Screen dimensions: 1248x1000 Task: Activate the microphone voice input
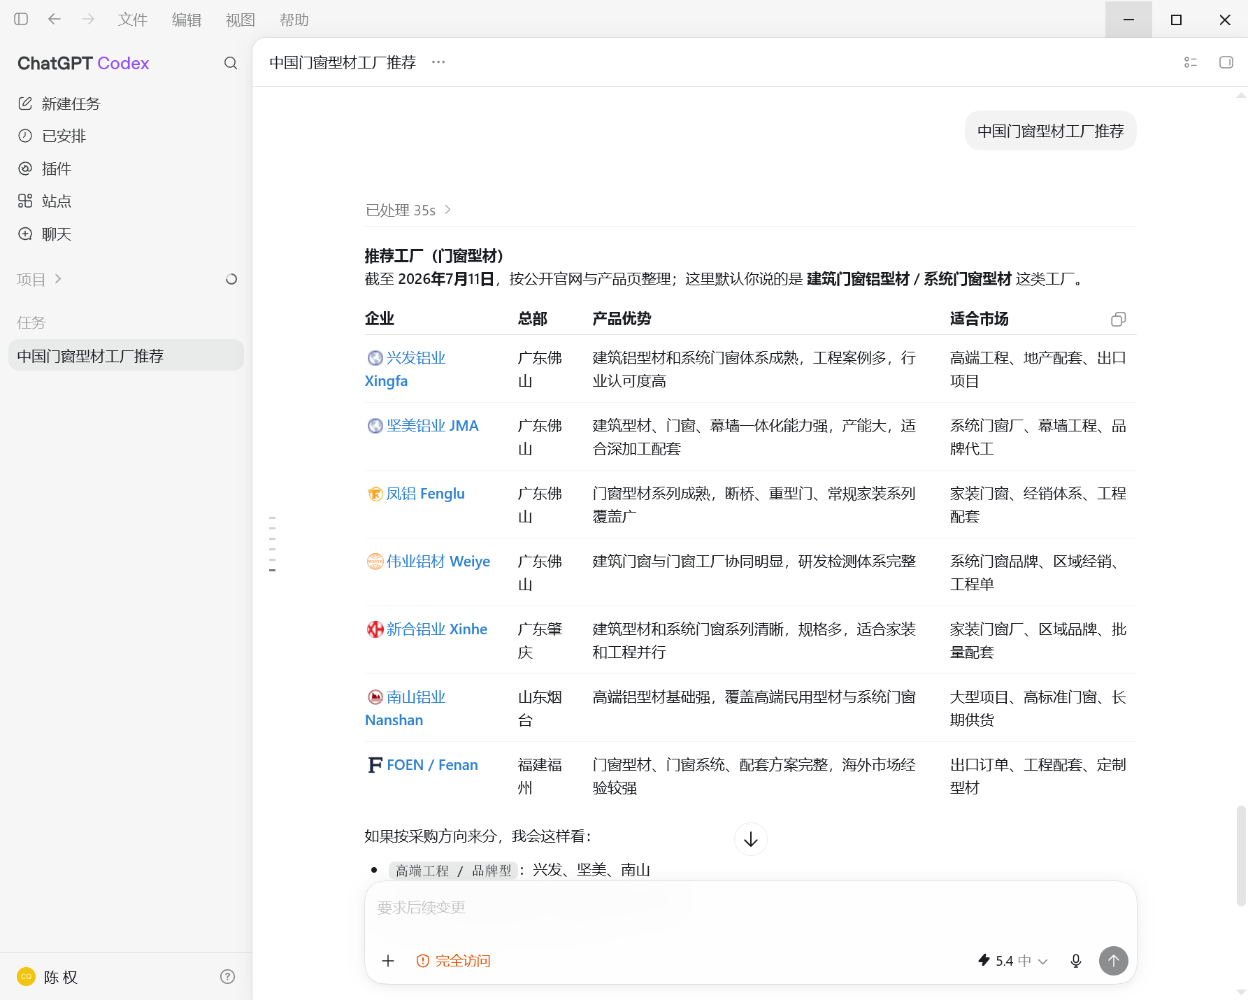tap(1076, 961)
